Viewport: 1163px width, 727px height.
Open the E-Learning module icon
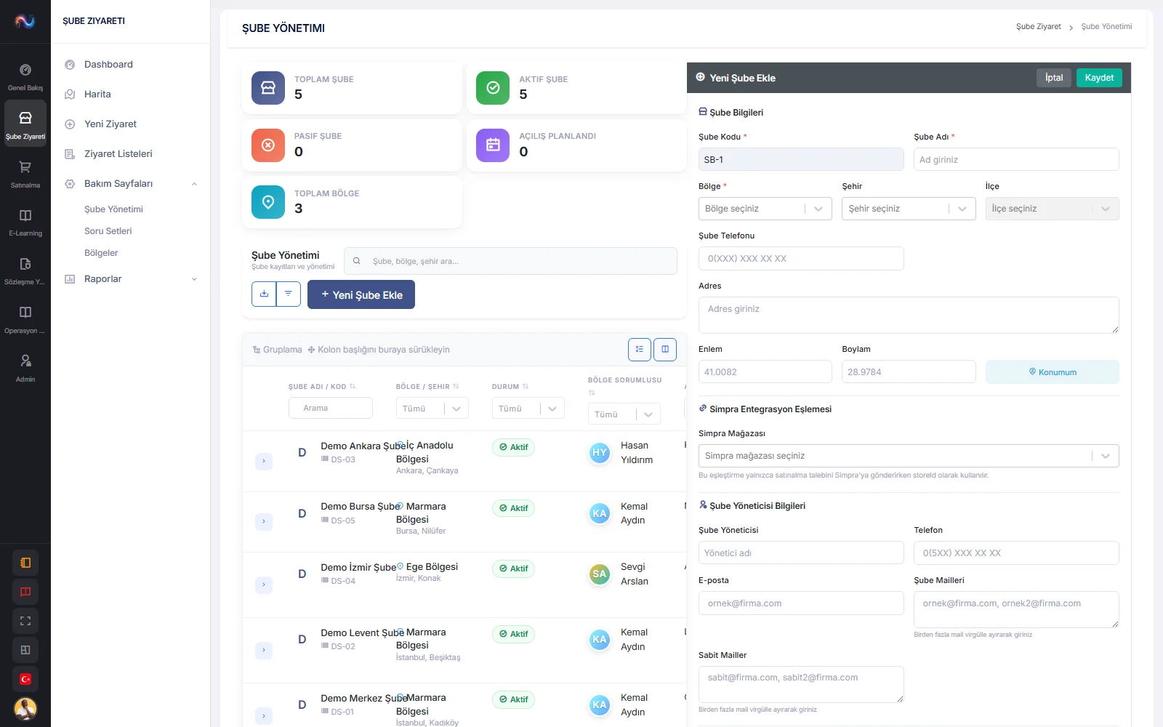25,222
